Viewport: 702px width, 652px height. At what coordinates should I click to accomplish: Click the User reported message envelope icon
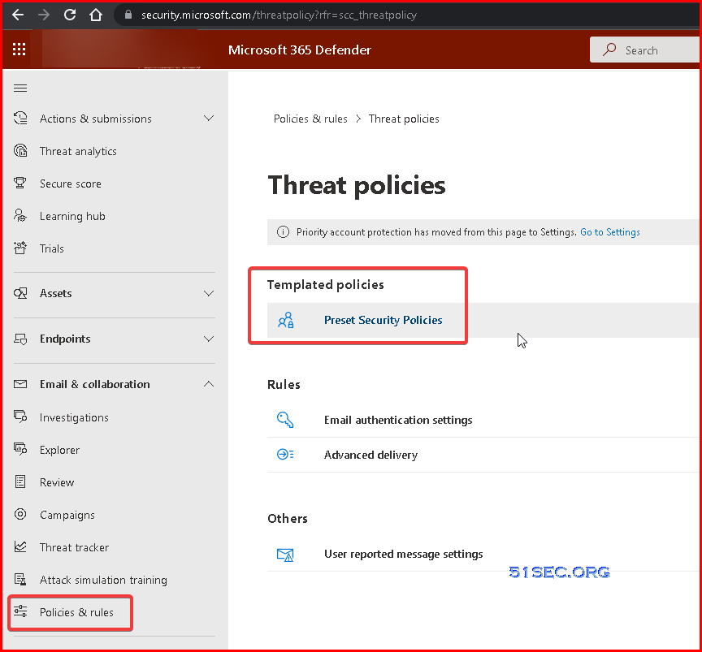coord(285,555)
